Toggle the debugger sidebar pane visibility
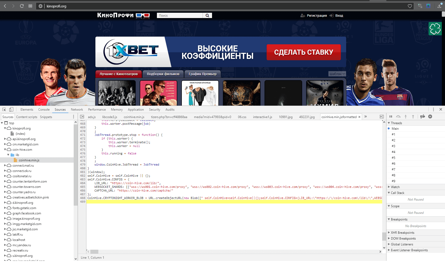Viewport: 445px width, 264px height. click(382, 117)
